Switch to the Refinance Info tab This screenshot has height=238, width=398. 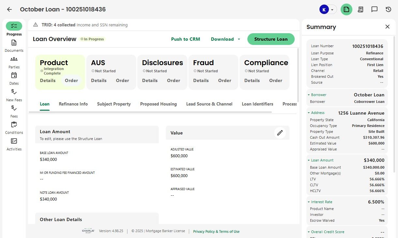pos(73,104)
